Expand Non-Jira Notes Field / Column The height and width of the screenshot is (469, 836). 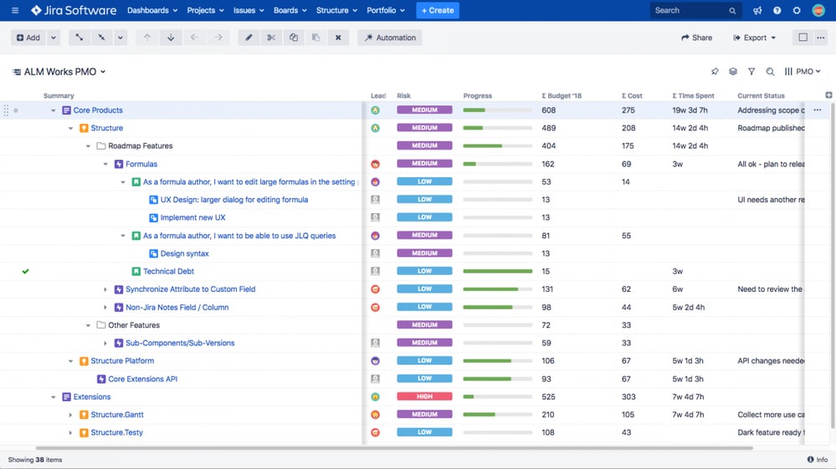tap(105, 307)
